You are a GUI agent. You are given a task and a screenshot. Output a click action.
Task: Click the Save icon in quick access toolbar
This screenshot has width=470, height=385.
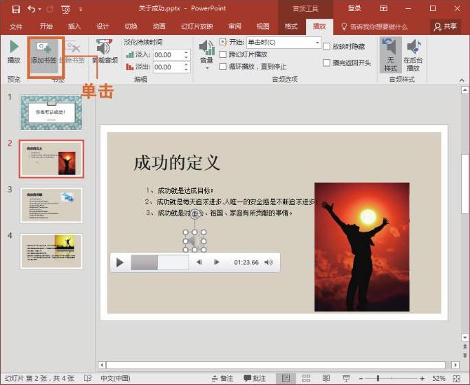[x=16, y=9]
